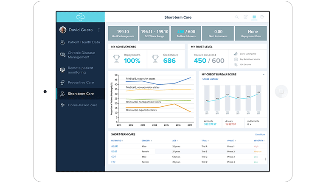Click the View More link
The height and width of the screenshot is (183, 326).
click(x=260, y=134)
